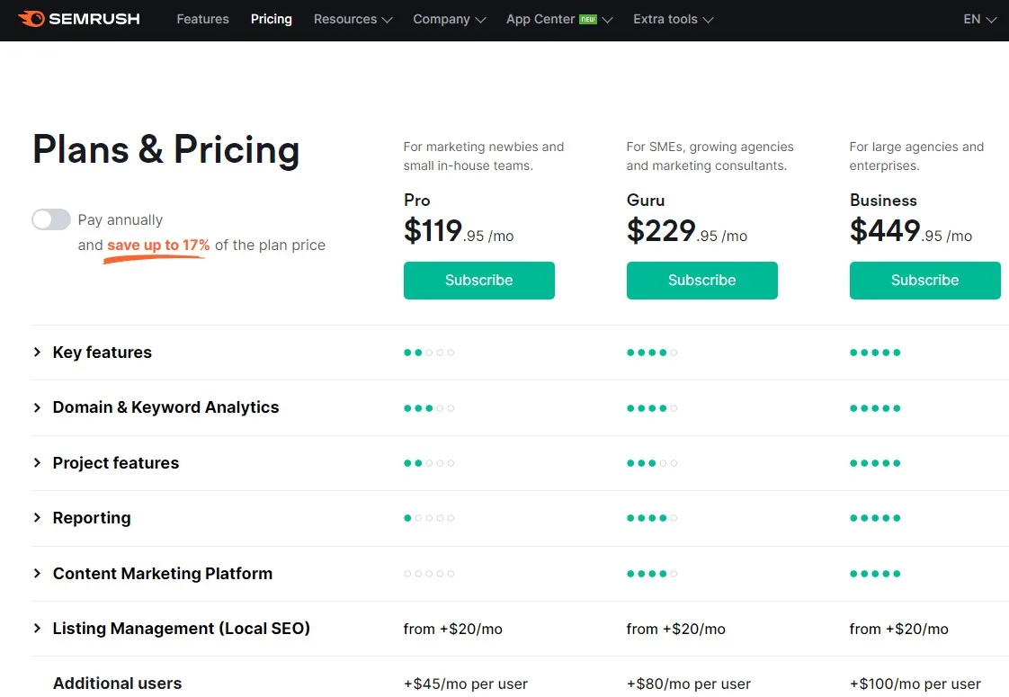The image size is (1009, 697).
Task: Click '+$80/mo per user' value
Action: coord(689,684)
